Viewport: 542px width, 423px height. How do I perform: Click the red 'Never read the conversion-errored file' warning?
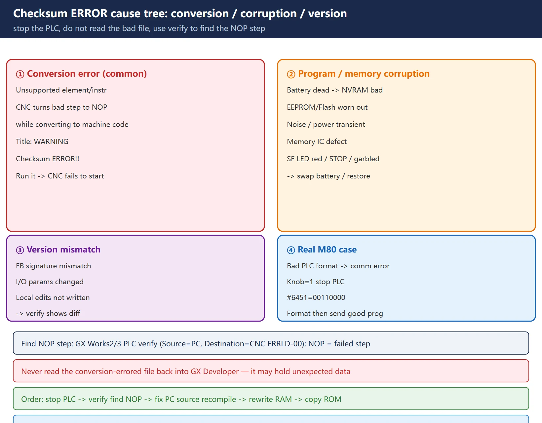coord(271,371)
